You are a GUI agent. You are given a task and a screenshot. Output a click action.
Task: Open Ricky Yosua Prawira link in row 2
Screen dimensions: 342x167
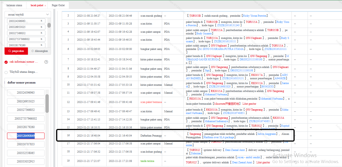coord(255,16)
